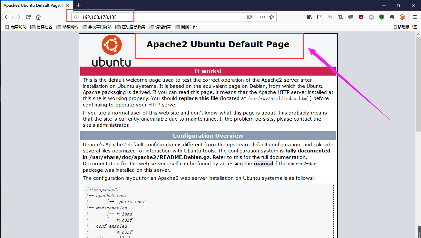Click the Ubuntu logo image
The width and height of the screenshot is (421, 238).
[x=112, y=50]
